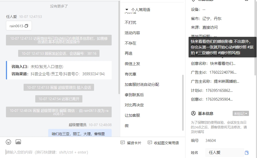
Task: Click the 顾客发起会话 38116 notice
Action: pos(59,53)
